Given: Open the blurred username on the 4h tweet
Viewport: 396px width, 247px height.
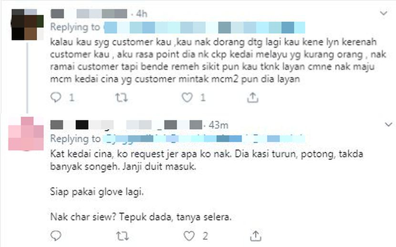Looking at the screenshot, I should 89,14.
